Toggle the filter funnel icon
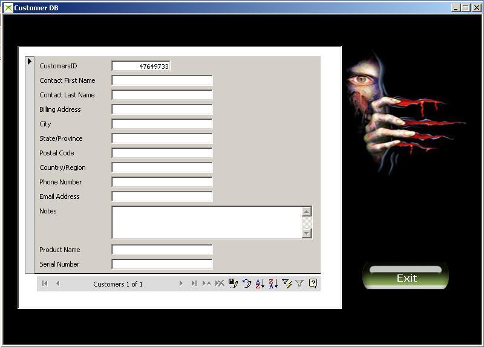This screenshot has height=347, width=484. (299, 284)
